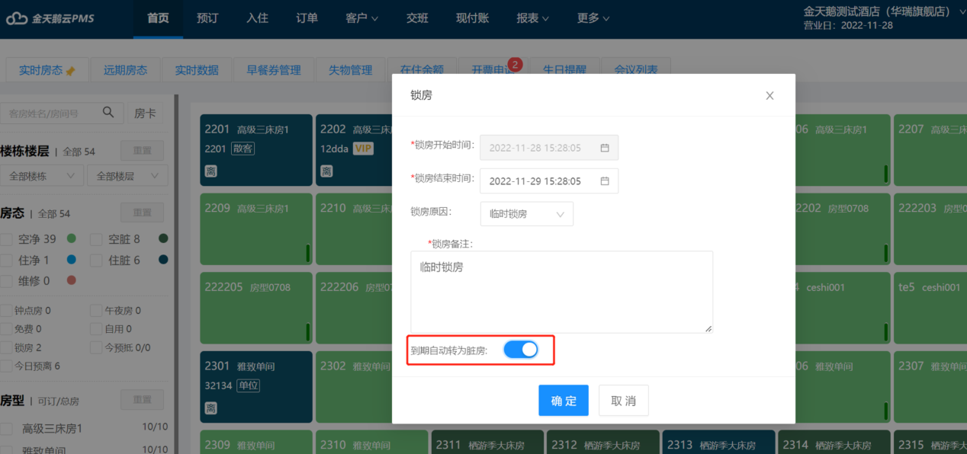Screen dimensions: 967x454
Task: Check the 今预抵 0/0 checkbox
Action: (x=96, y=347)
